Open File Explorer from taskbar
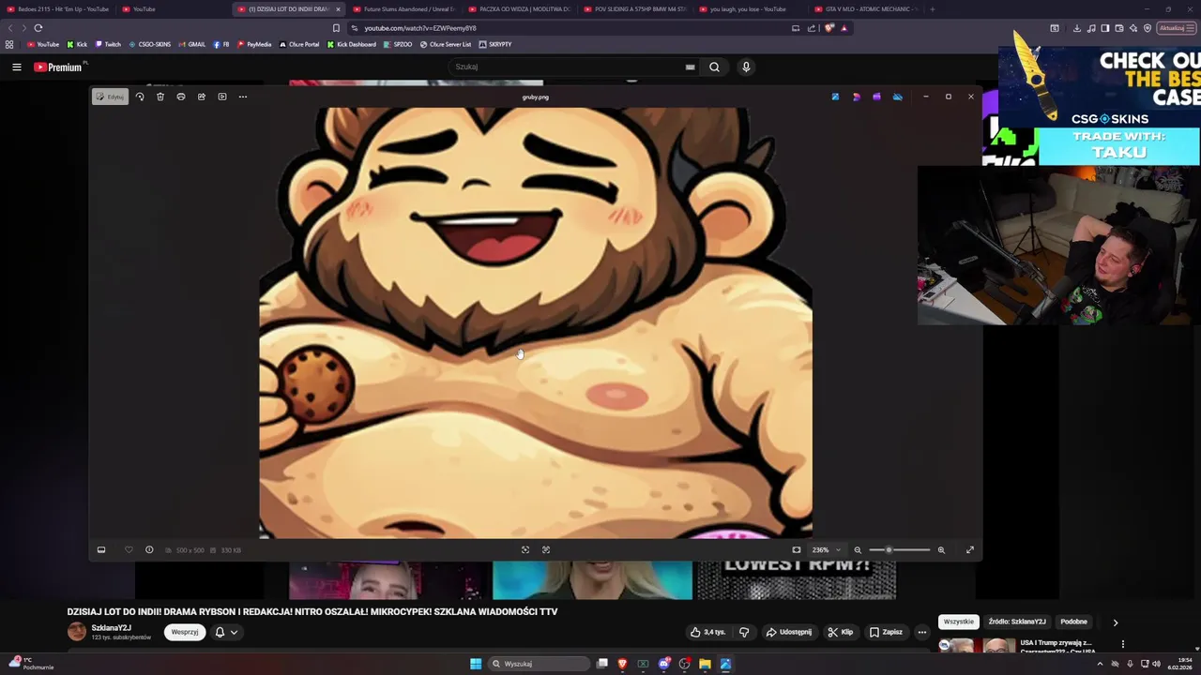 pyautogui.click(x=705, y=664)
